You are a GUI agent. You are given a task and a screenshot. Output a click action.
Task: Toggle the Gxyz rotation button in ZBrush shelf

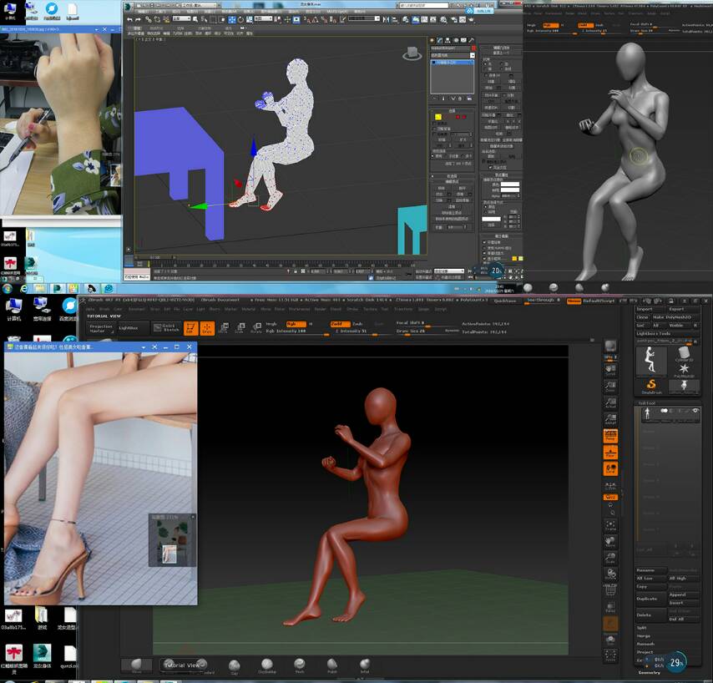coord(610,497)
